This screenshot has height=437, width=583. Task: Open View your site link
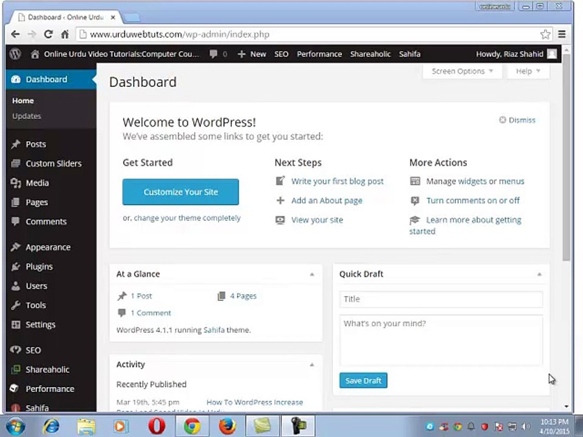click(317, 220)
